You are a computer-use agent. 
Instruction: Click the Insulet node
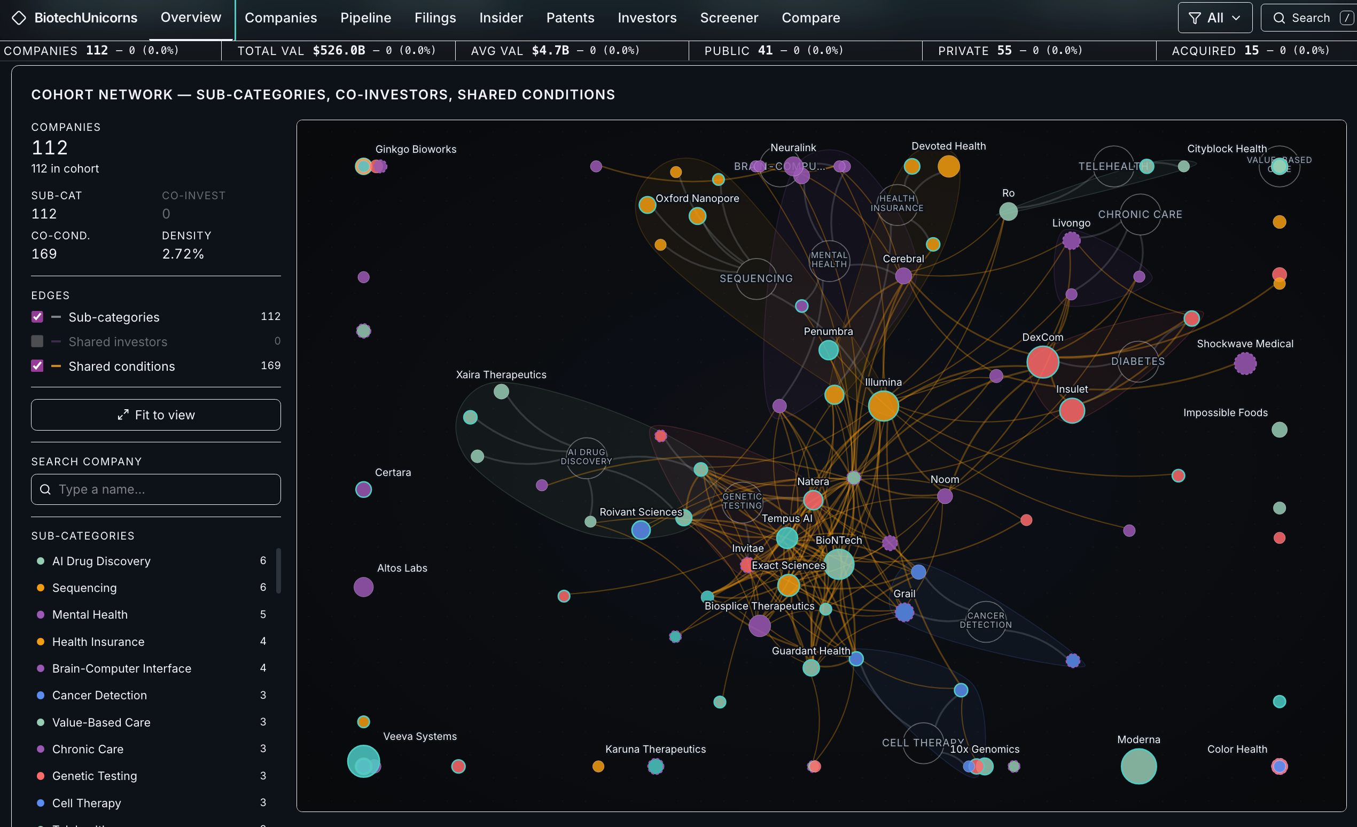pos(1072,411)
